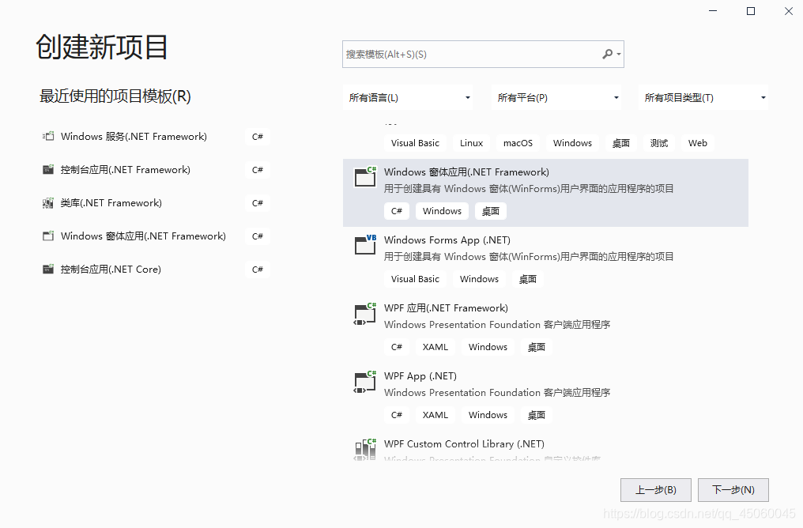Click the 测试 tag
Screen dimensions: 803x528
point(659,143)
